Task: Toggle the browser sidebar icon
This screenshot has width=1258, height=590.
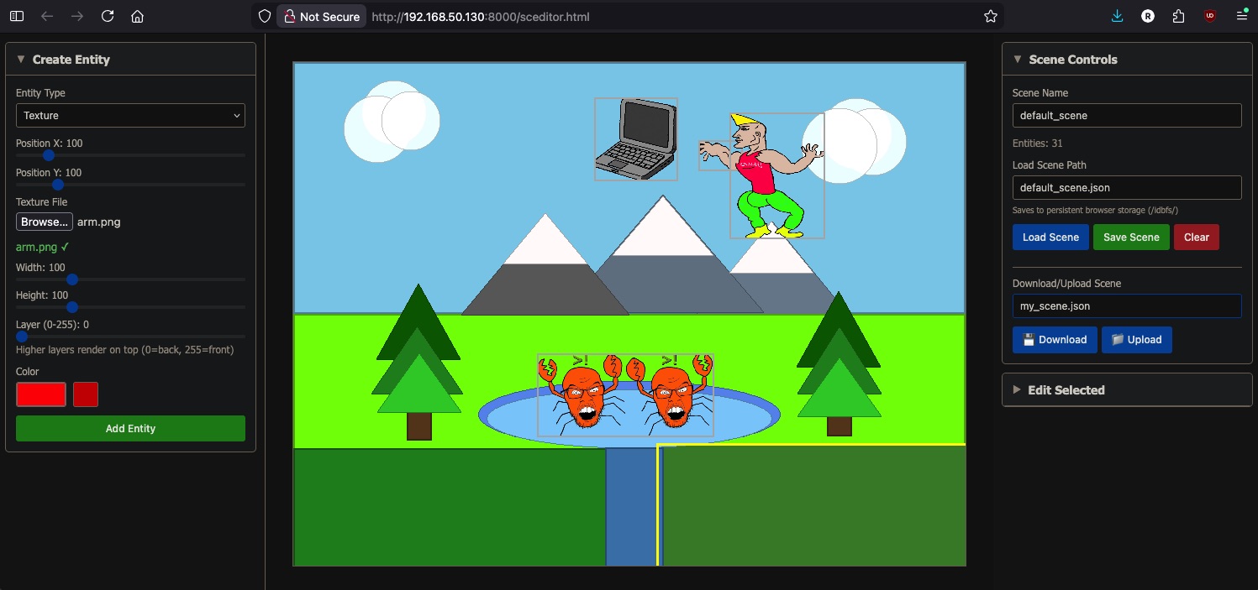Action: pyautogui.click(x=17, y=16)
